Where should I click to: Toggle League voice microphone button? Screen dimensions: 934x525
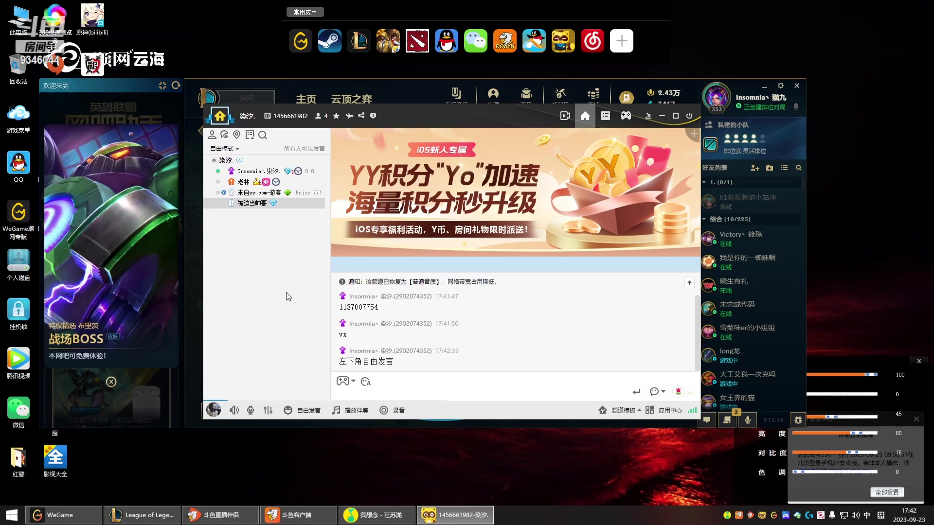click(x=748, y=420)
